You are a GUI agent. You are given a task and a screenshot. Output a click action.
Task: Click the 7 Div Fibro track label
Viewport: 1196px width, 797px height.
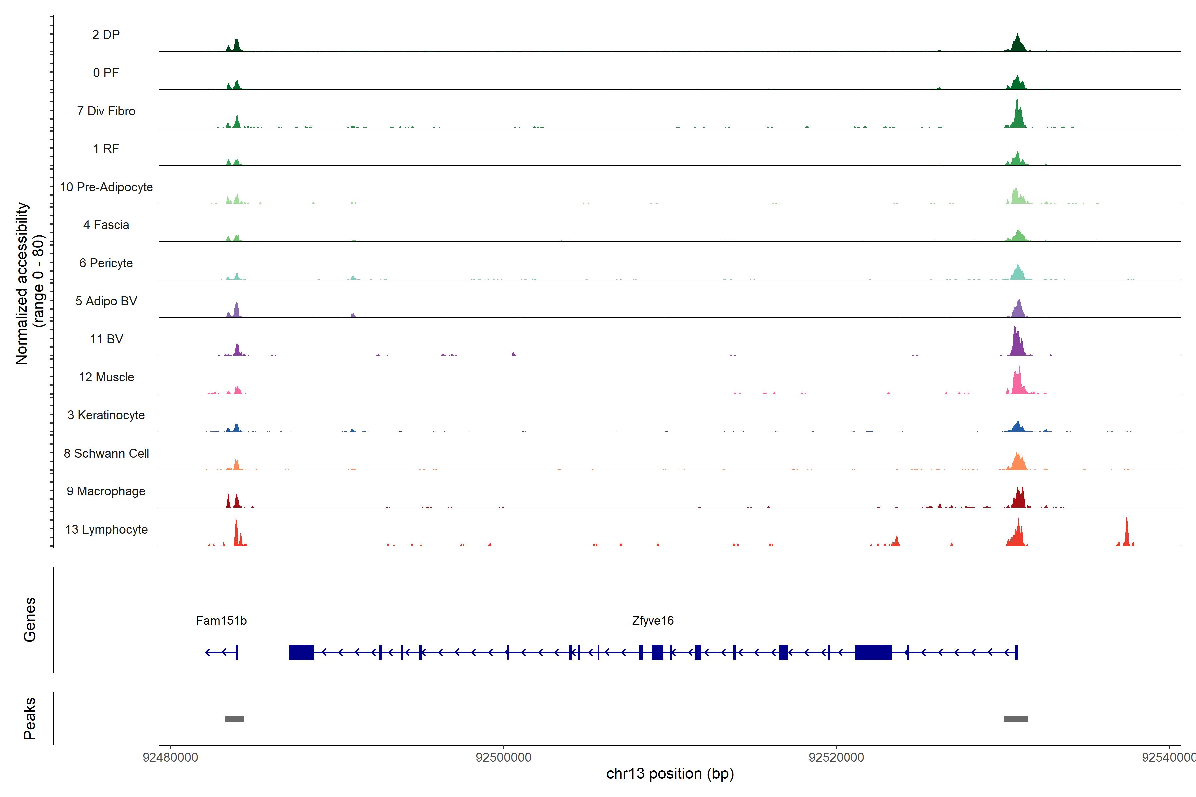pos(106,111)
